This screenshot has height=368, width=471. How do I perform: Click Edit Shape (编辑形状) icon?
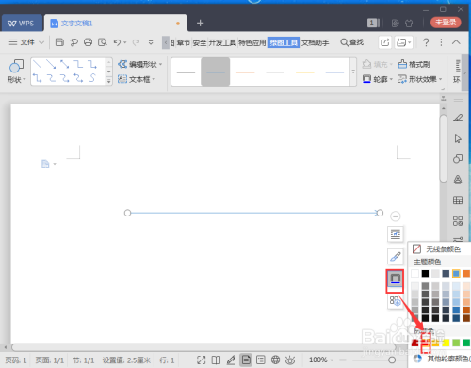122,64
